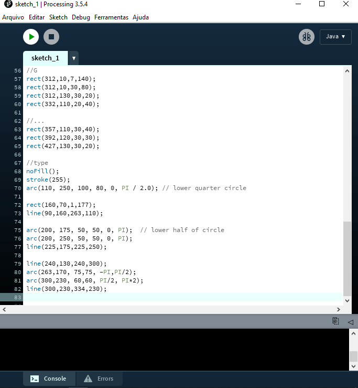
Task: Open the Ajuda help menu
Action: point(140,17)
